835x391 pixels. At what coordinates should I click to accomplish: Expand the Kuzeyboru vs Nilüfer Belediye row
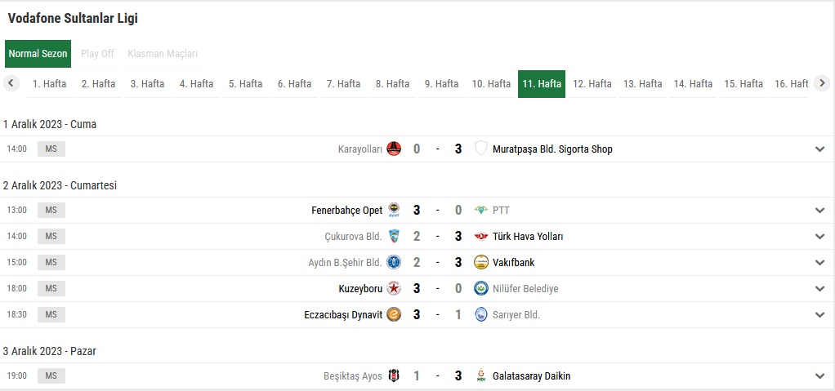819,288
